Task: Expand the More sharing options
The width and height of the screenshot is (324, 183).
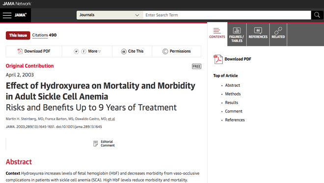Action: 94,51
